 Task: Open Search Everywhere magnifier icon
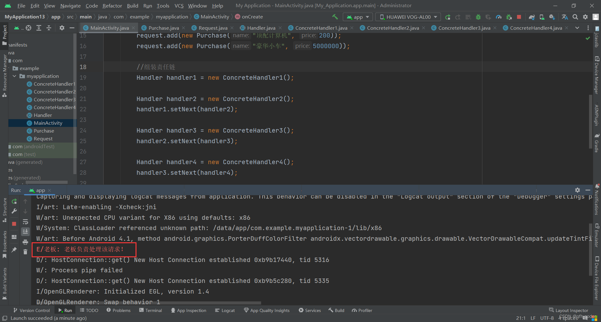point(575,17)
